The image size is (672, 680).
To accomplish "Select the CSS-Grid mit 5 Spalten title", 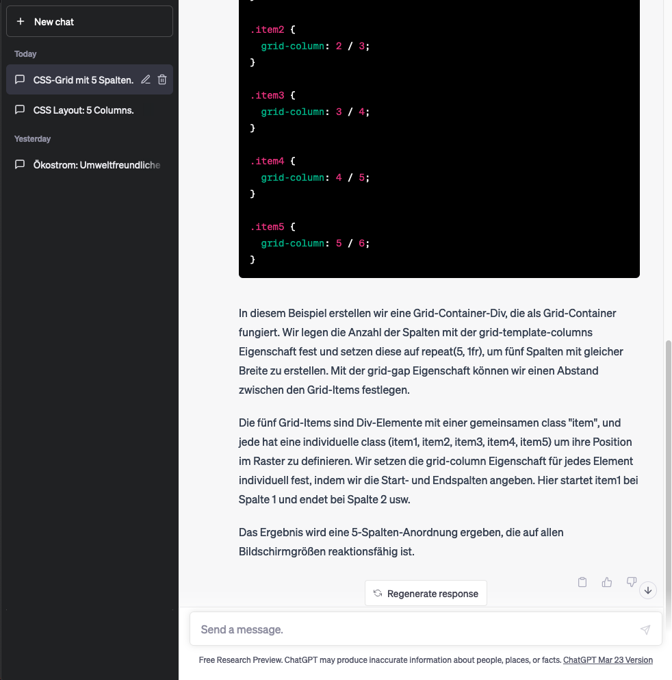I will (83, 80).
